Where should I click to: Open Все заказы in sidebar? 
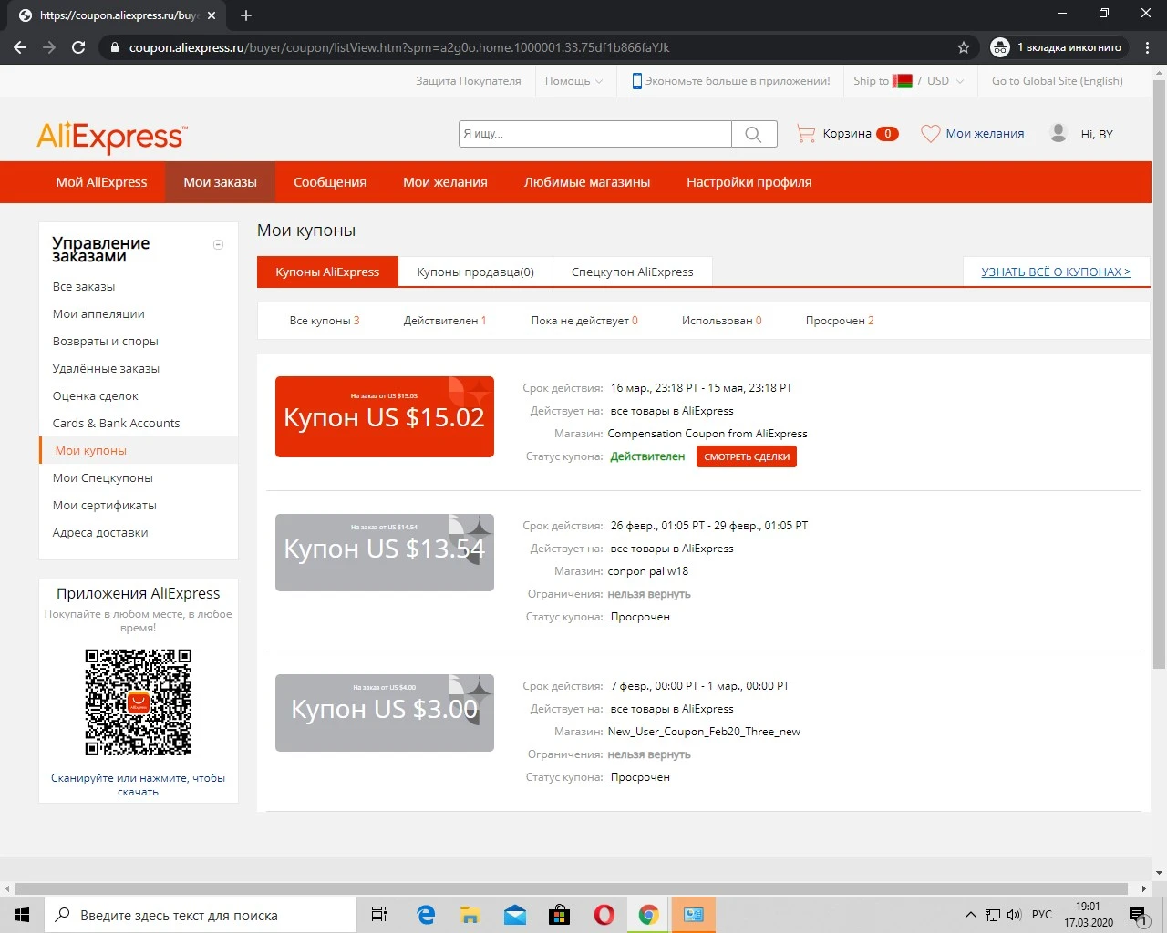pyautogui.click(x=84, y=286)
